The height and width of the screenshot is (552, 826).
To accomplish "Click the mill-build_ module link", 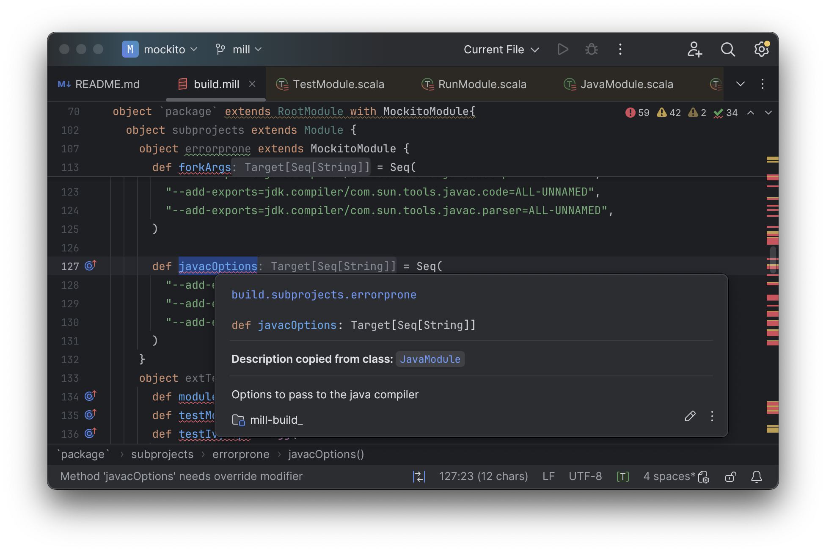I will (277, 420).
